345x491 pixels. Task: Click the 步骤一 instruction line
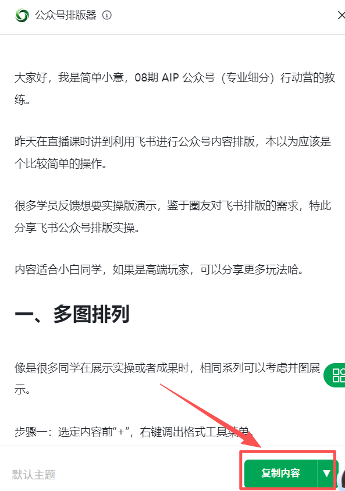[134, 432]
